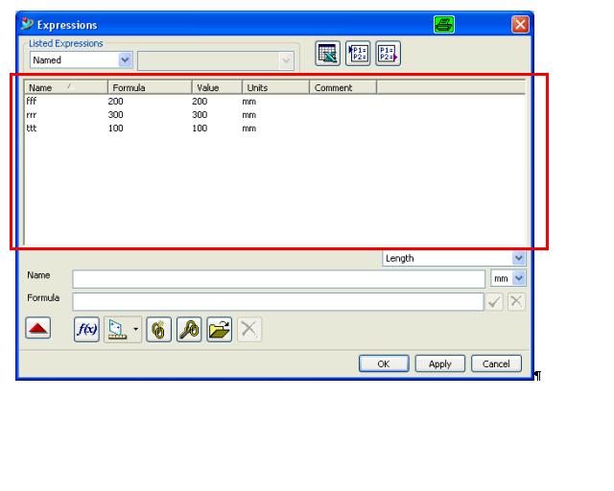Close the Expressions dialog

point(520,25)
